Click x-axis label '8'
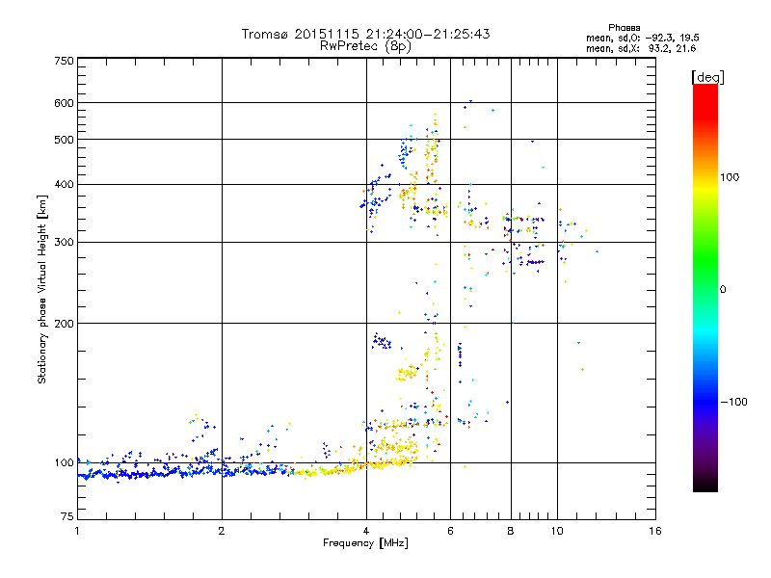The height and width of the screenshot is (578, 771). 511,531
